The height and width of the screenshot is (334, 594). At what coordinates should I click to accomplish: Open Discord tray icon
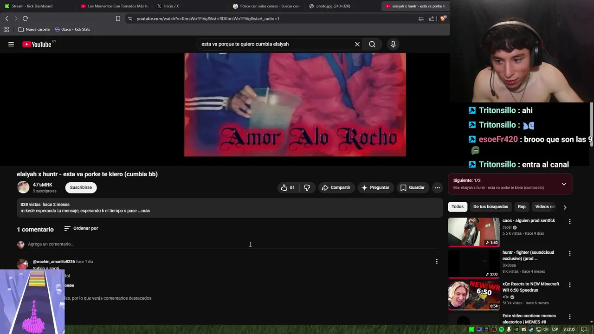point(524,329)
